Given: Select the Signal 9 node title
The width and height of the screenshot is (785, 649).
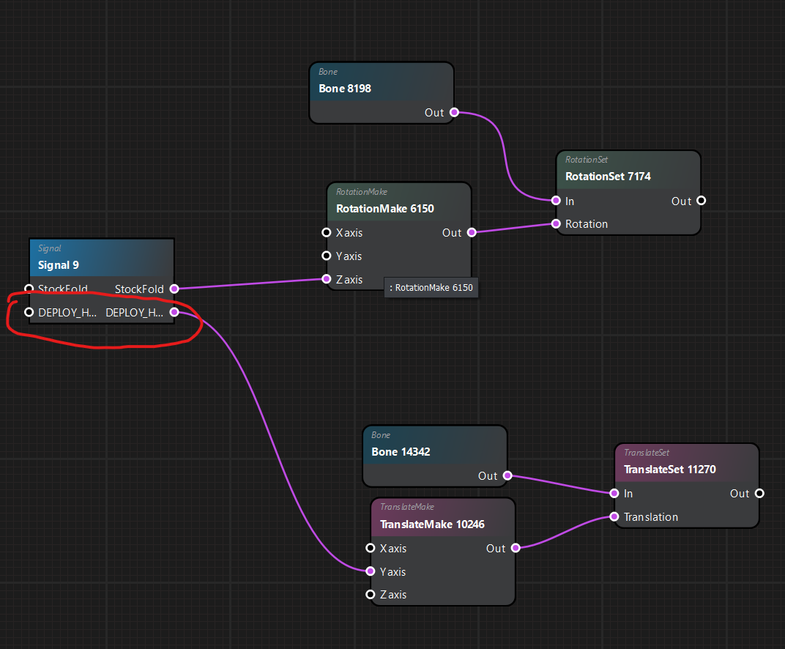Looking at the screenshot, I should pyautogui.click(x=59, y=265).
